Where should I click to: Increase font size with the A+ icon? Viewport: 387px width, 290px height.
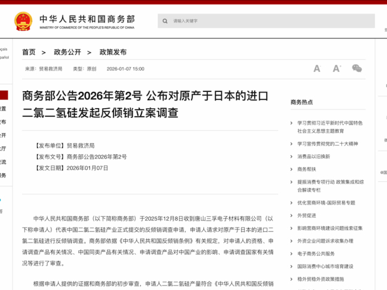336,69
